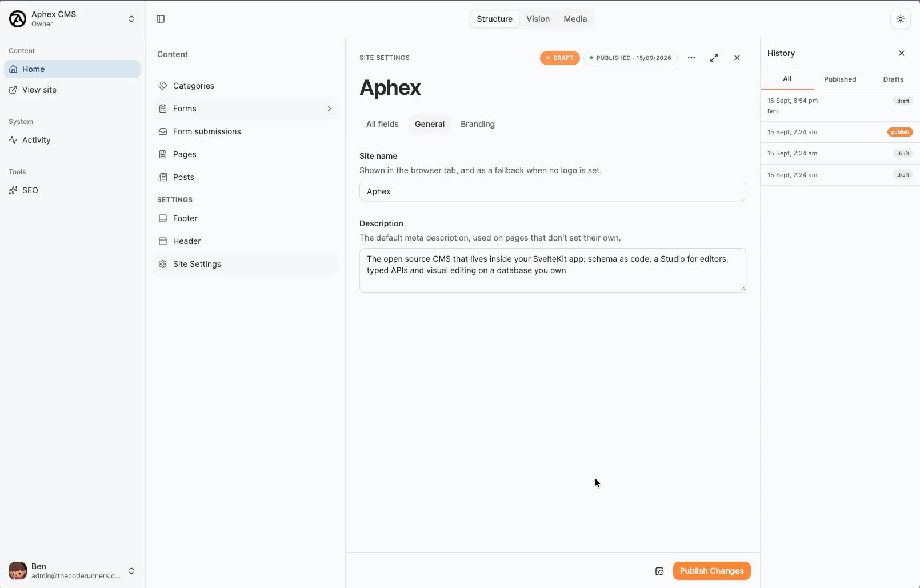
Task: Click the Posts newspaper icon
Action: tap(163, 177)
